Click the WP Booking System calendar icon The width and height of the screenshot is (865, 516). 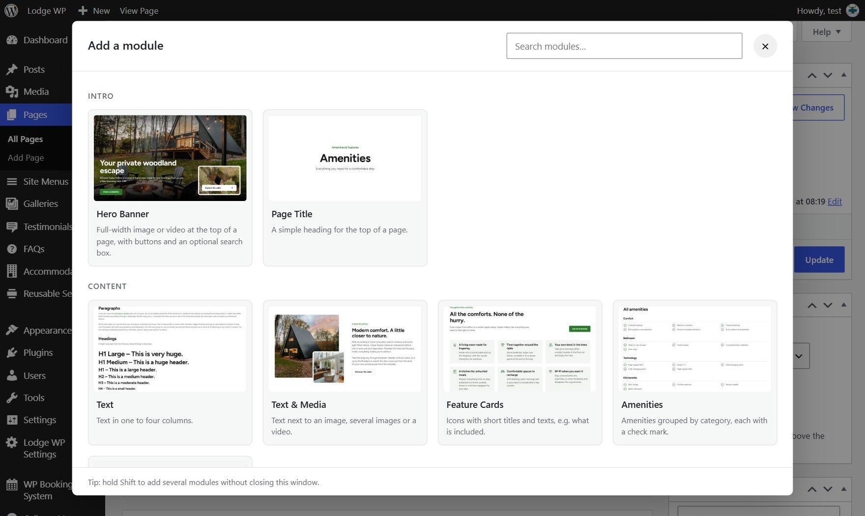coord(12,485)
